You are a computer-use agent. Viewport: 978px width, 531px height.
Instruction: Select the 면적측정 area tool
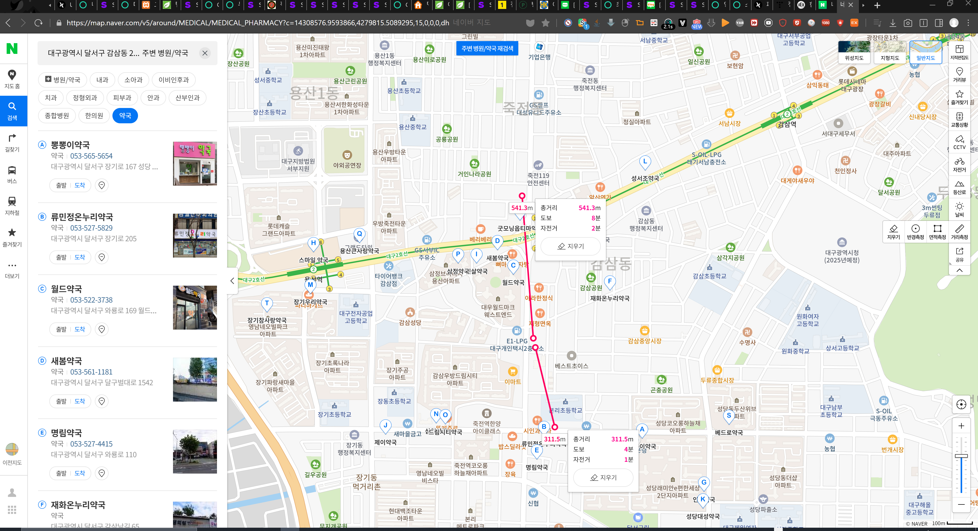point(937,232)
